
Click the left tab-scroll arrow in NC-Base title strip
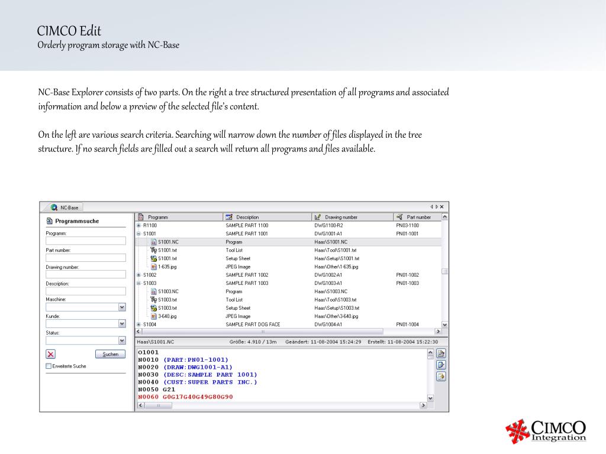click(x=431, y=207)
